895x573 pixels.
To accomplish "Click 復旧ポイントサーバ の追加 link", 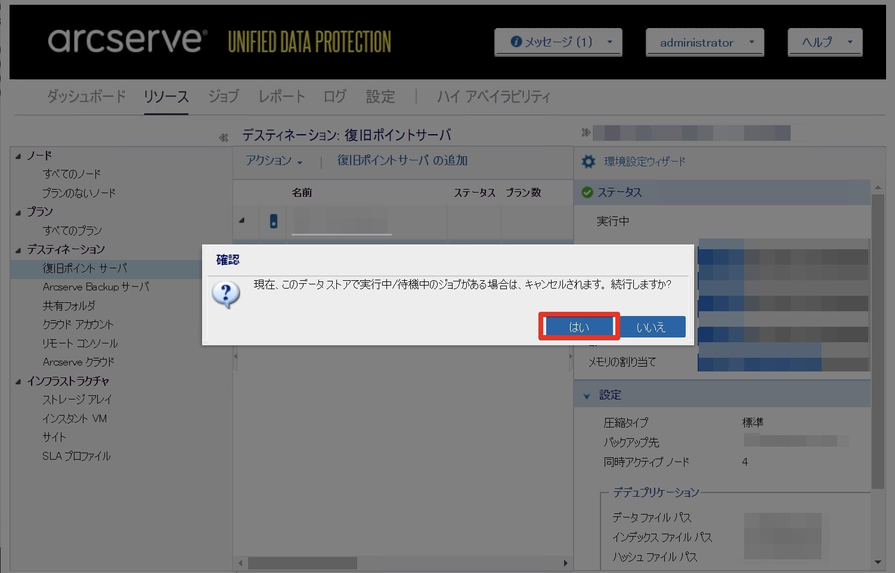I will (402, 160).
